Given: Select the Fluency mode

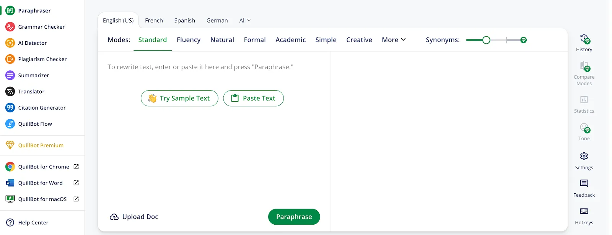Looking at the screenshot, I should click(x=189, y=40).
